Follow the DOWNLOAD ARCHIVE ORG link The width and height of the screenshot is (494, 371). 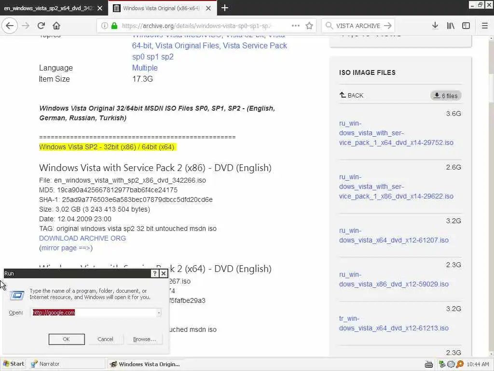click(82, 238)
